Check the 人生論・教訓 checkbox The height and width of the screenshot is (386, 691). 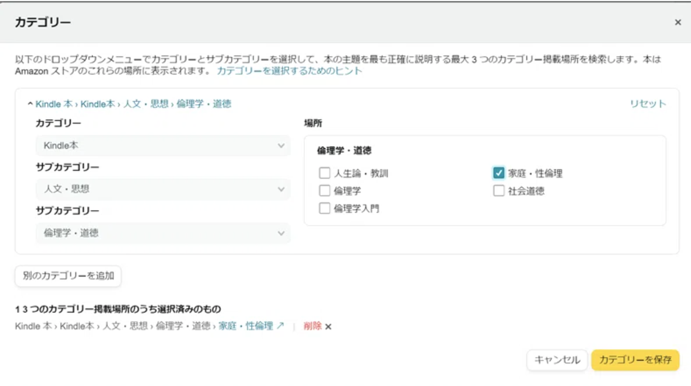(325, 173)
